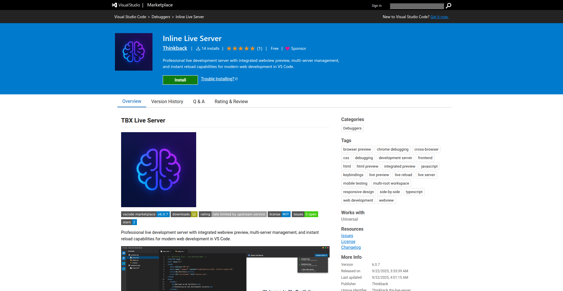Click the javascript tag

(429, 166)
